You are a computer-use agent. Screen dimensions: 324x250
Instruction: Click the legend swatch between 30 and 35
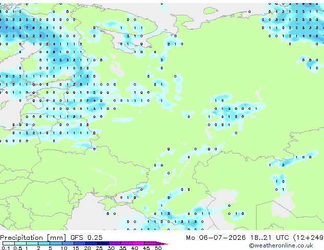(115, 243)
